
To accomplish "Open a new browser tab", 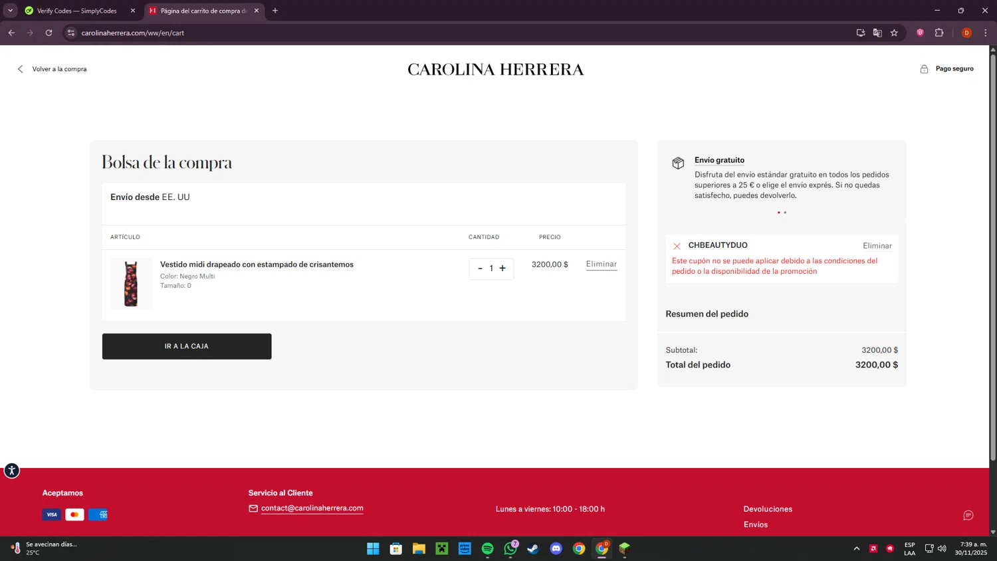I will (x=275, y=11).
